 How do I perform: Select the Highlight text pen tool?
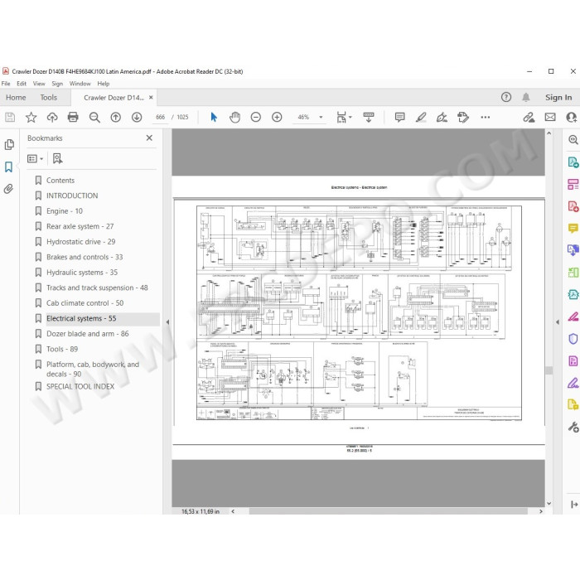click(421, 118)
